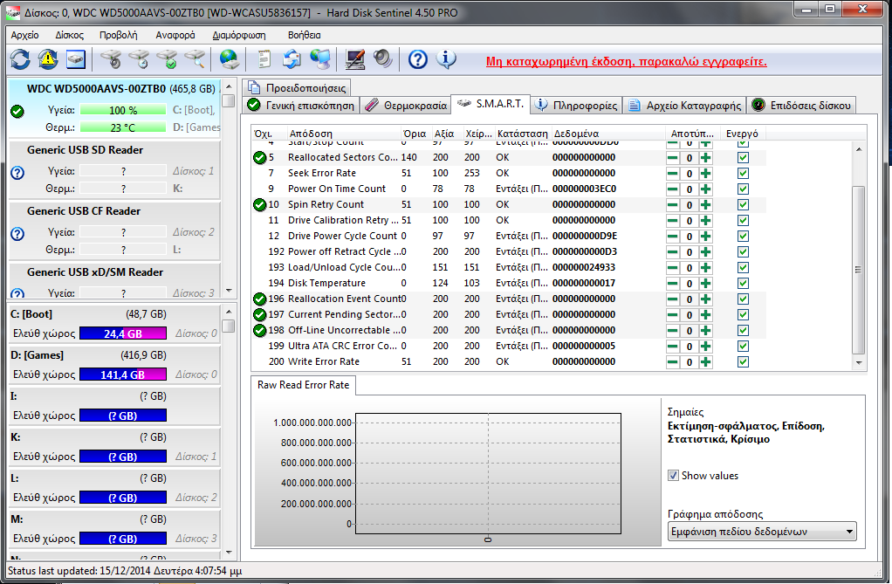The width and height of the screenshot is (892, 584).
Task: Click the envelope with arrows toolbar icon
Action: click(x=292, y=59)
